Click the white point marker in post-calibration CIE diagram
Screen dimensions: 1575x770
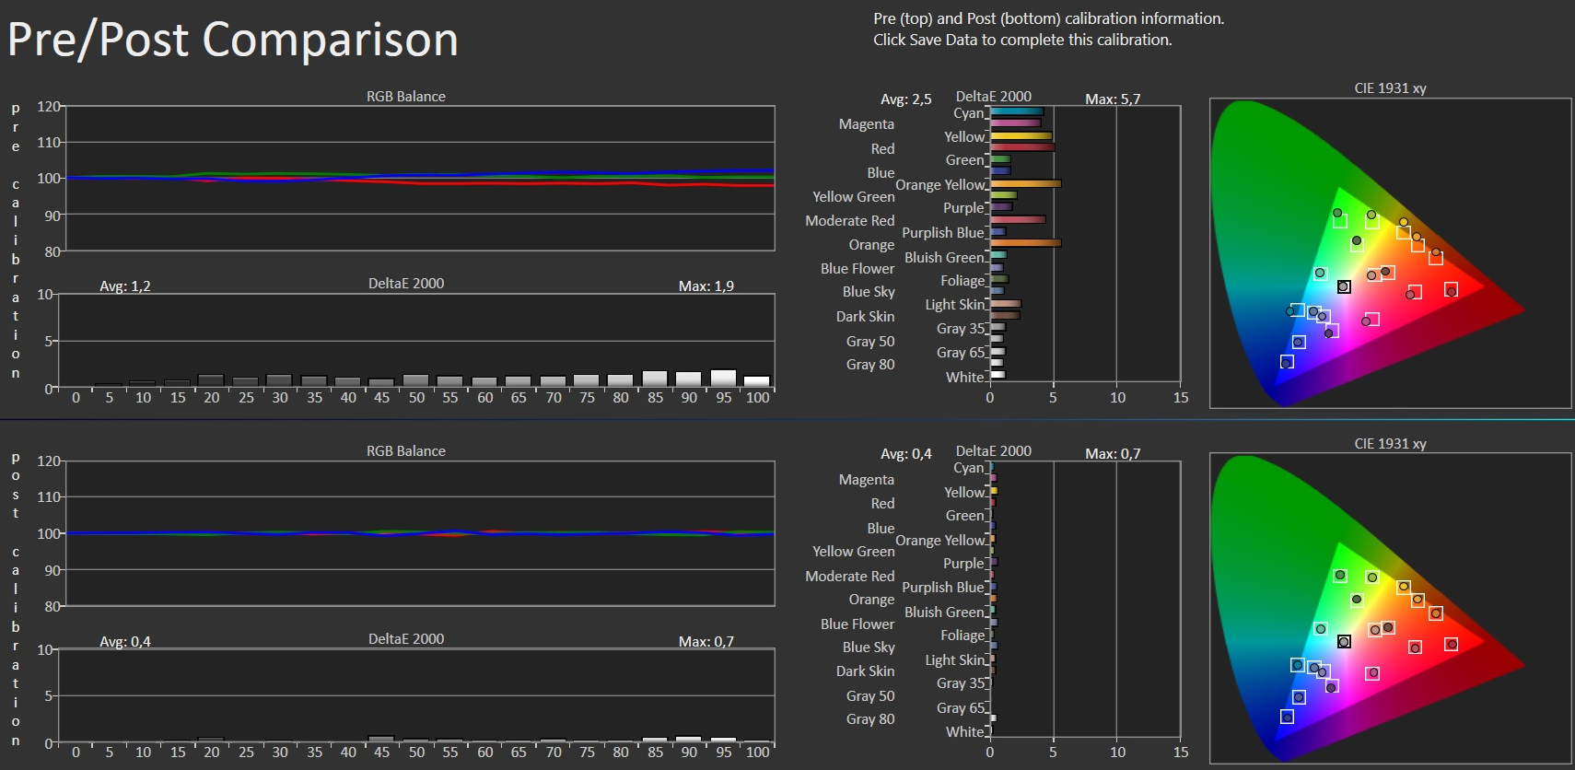(x=1344, y=642)
